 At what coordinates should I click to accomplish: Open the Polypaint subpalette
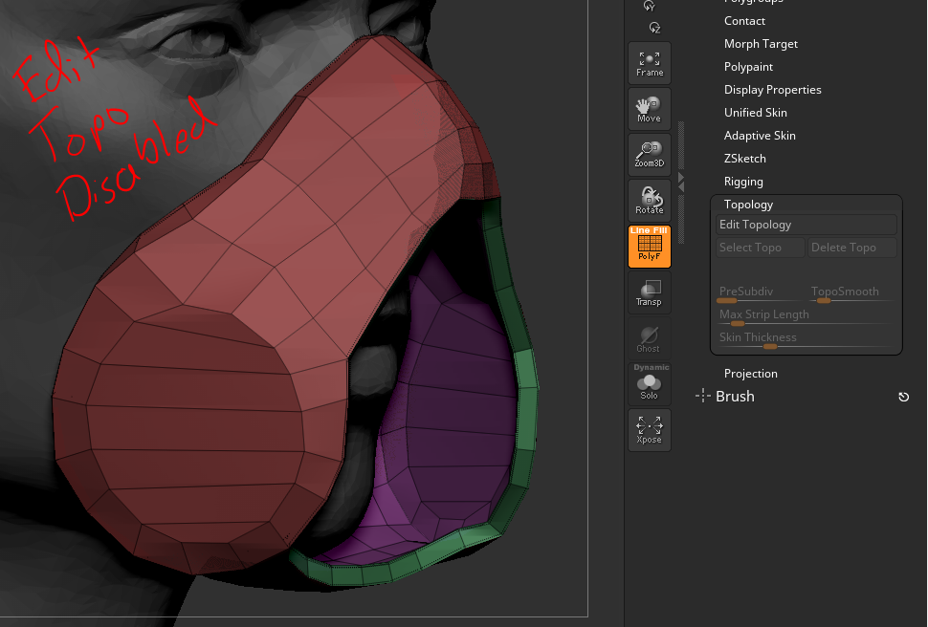pyautogui.click(x=748, y=67)
